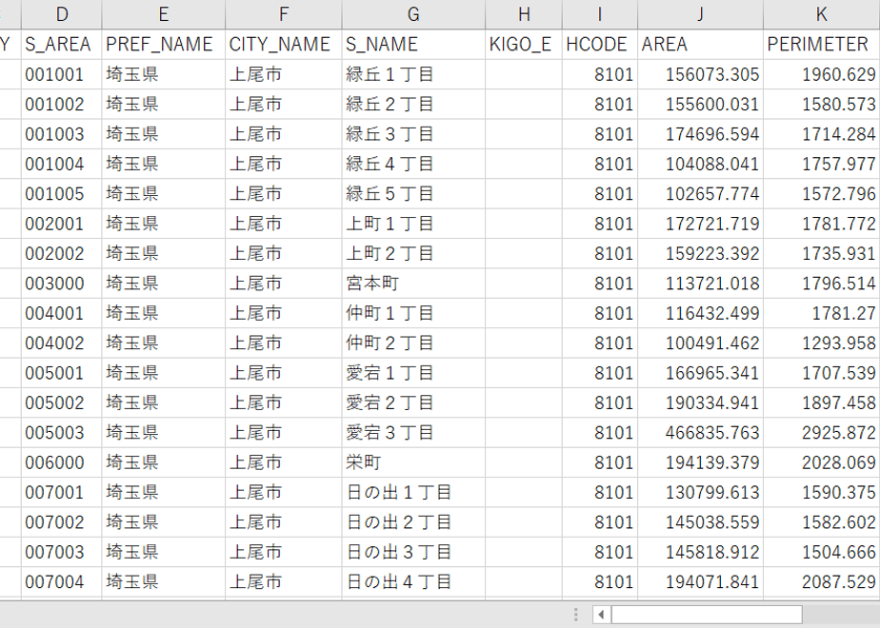Click the S_AREA header cell
The image size is (880, 628).
pyautogui.click(x=62, y=45)
